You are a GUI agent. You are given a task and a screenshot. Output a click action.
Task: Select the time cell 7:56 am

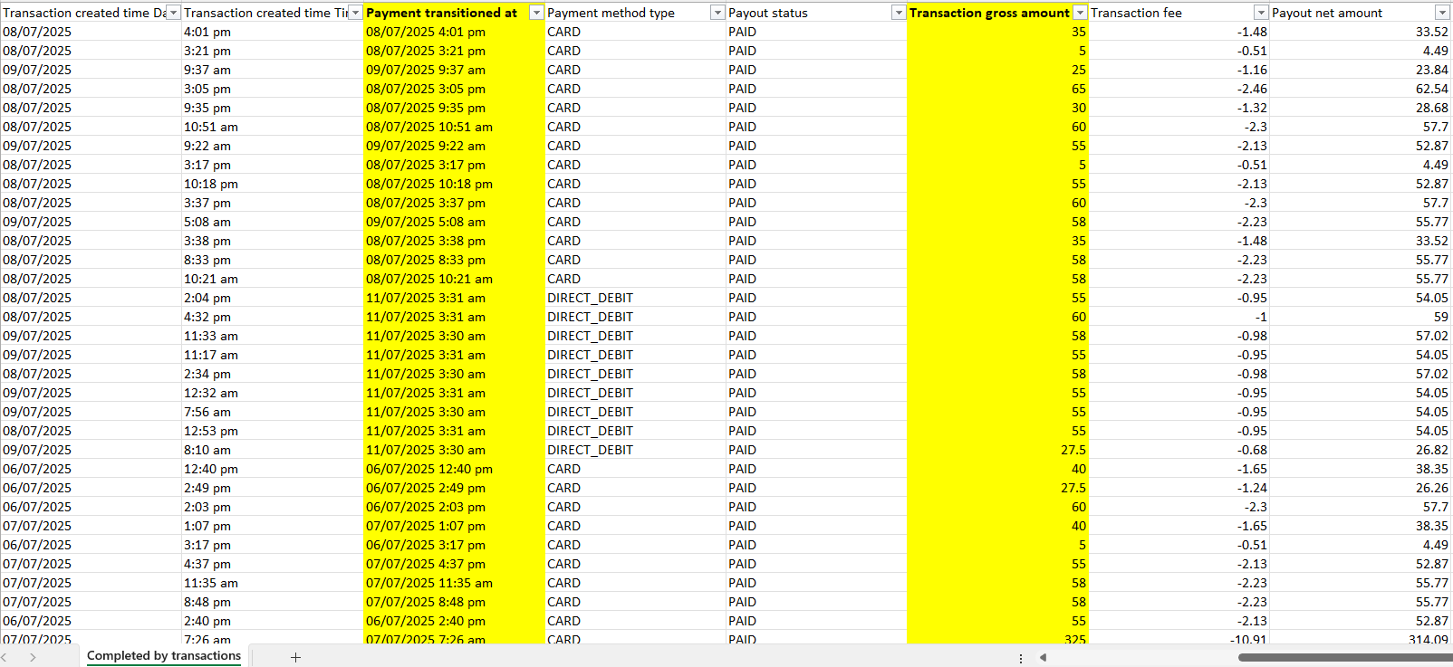(x=273, y=412)
